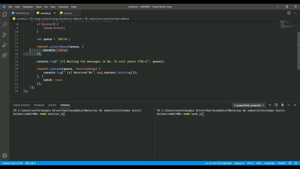The width and height of the screenshot is (300, 169).
Task: Select the Terminal panel tab
Action: coord(65,105)
